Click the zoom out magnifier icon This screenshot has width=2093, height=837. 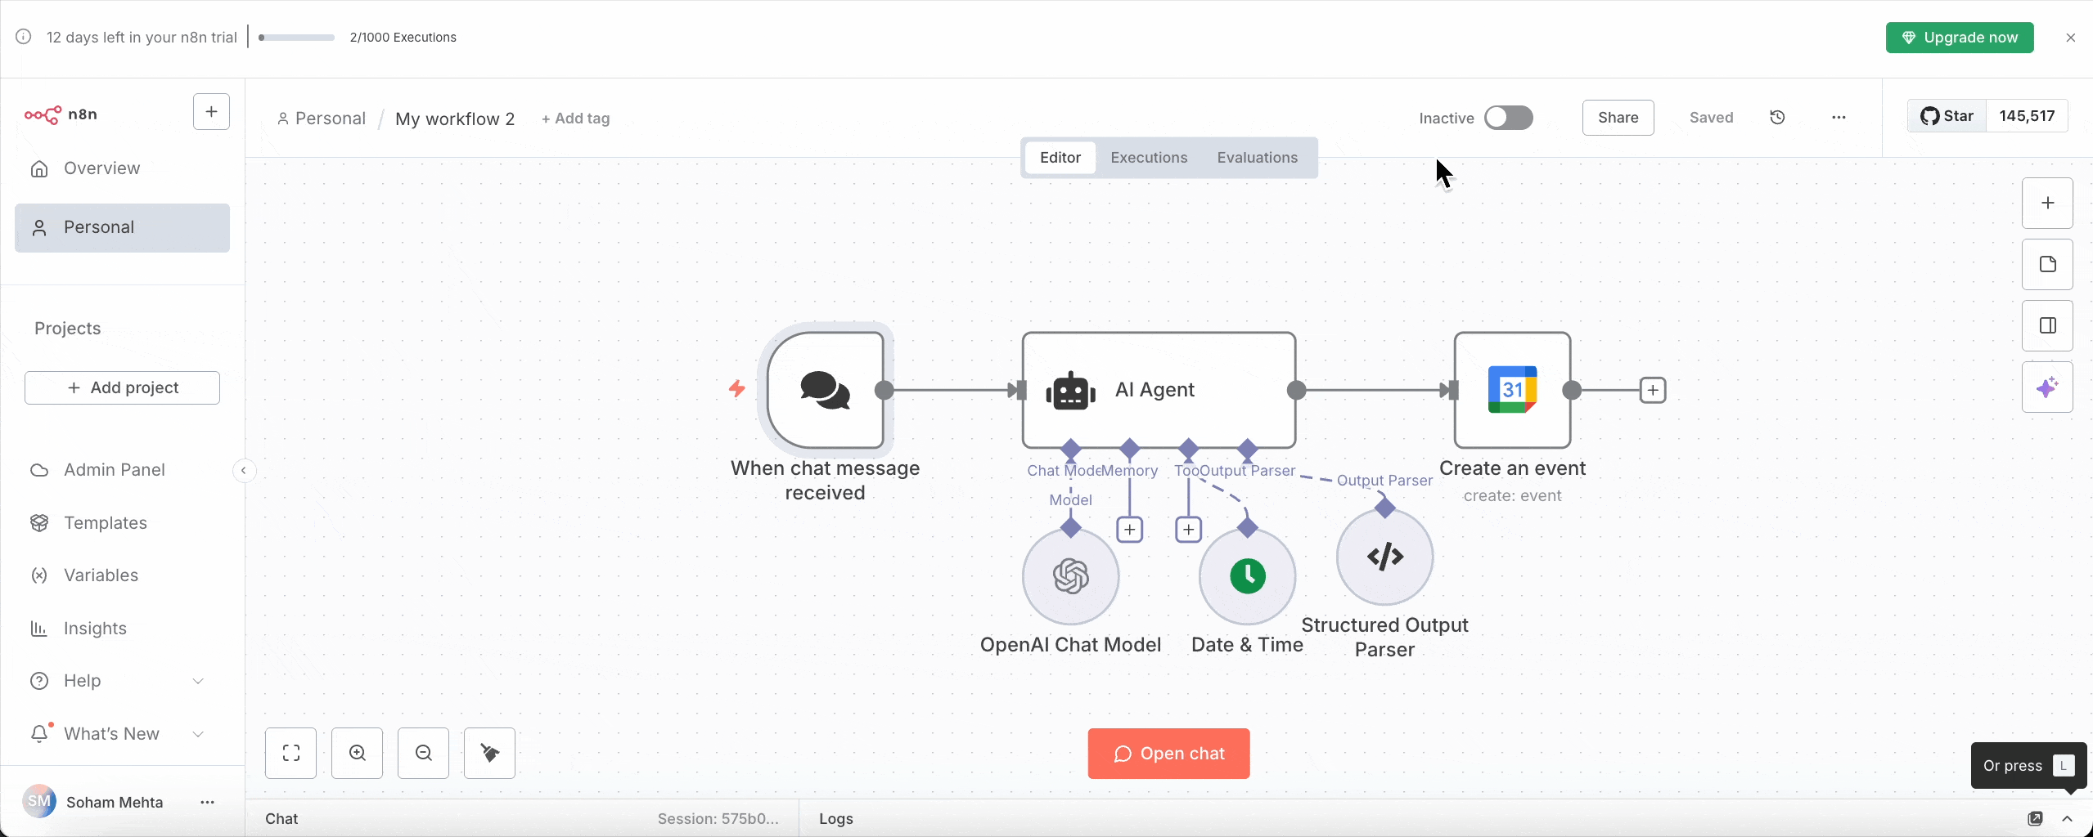click(x=424, y=753)
